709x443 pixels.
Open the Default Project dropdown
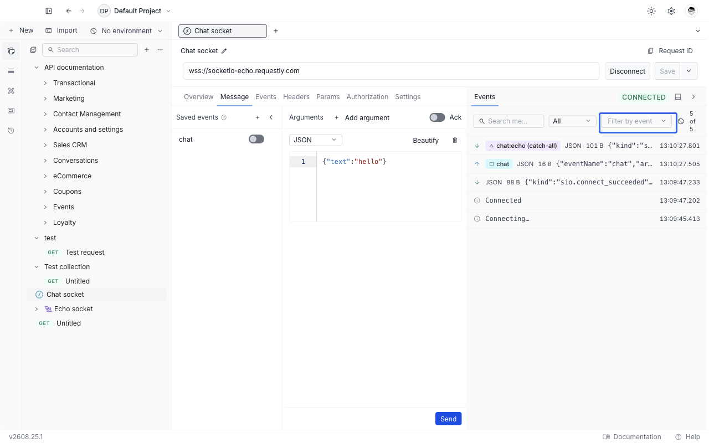135,11
